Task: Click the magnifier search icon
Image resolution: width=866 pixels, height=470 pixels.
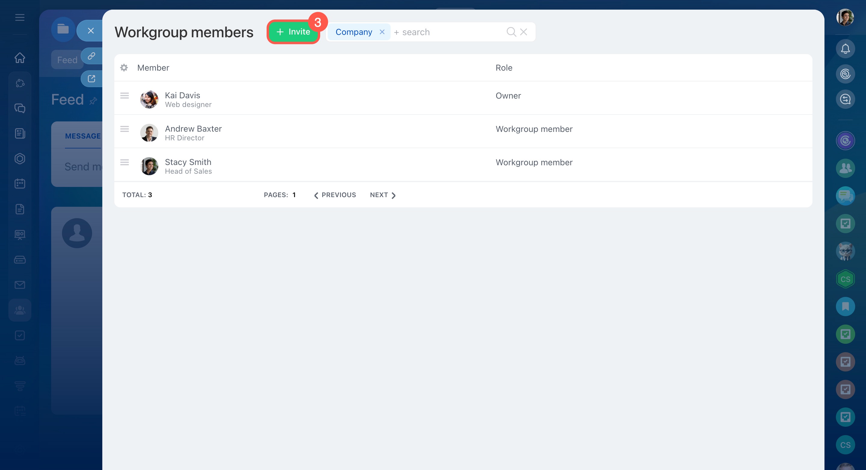Action: pyautogui.click(x=511, y=32)
